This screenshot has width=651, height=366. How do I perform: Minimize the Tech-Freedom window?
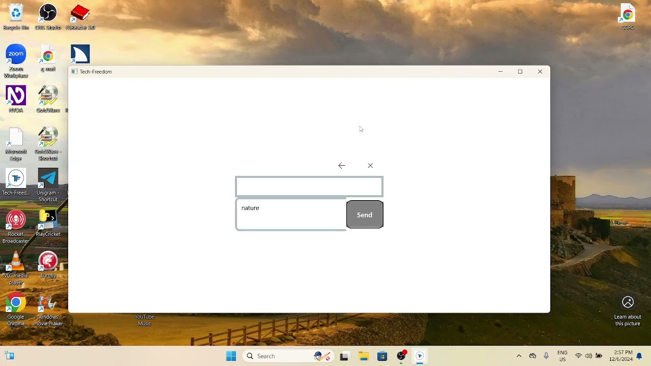coord(500,72)
